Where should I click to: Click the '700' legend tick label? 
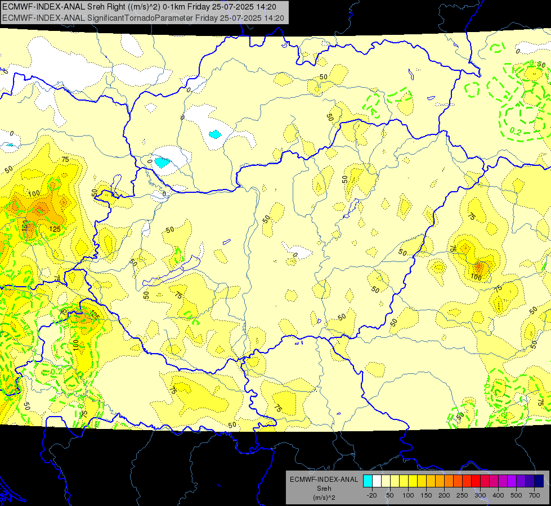point(534,495)
